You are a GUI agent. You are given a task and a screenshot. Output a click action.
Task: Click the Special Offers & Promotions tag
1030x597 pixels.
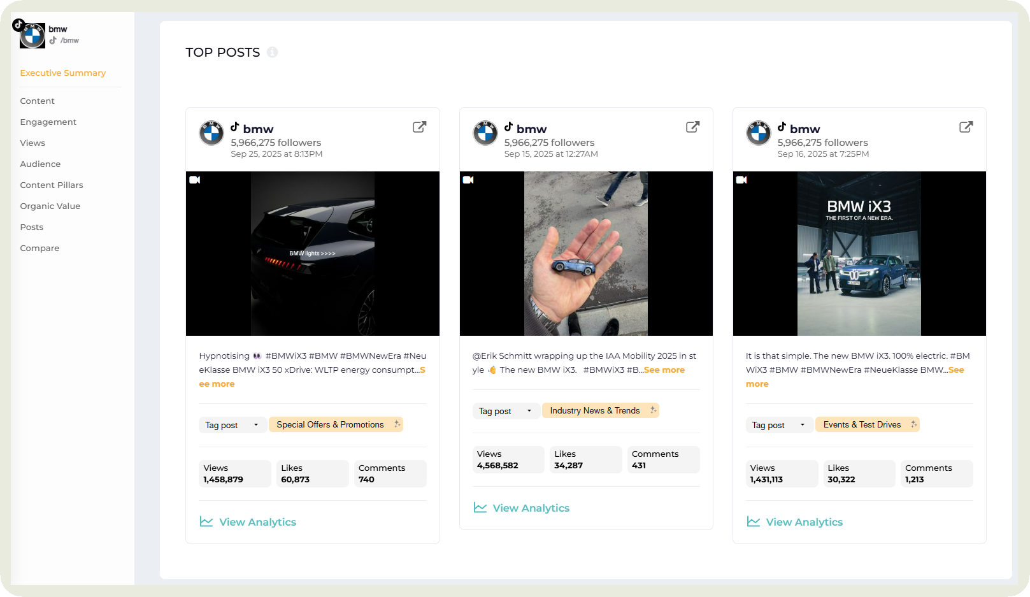330,424
